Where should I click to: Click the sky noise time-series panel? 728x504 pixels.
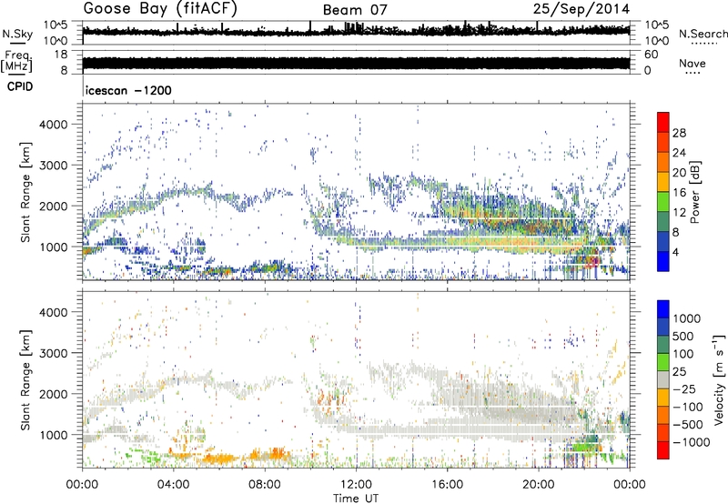coord(356,33)
